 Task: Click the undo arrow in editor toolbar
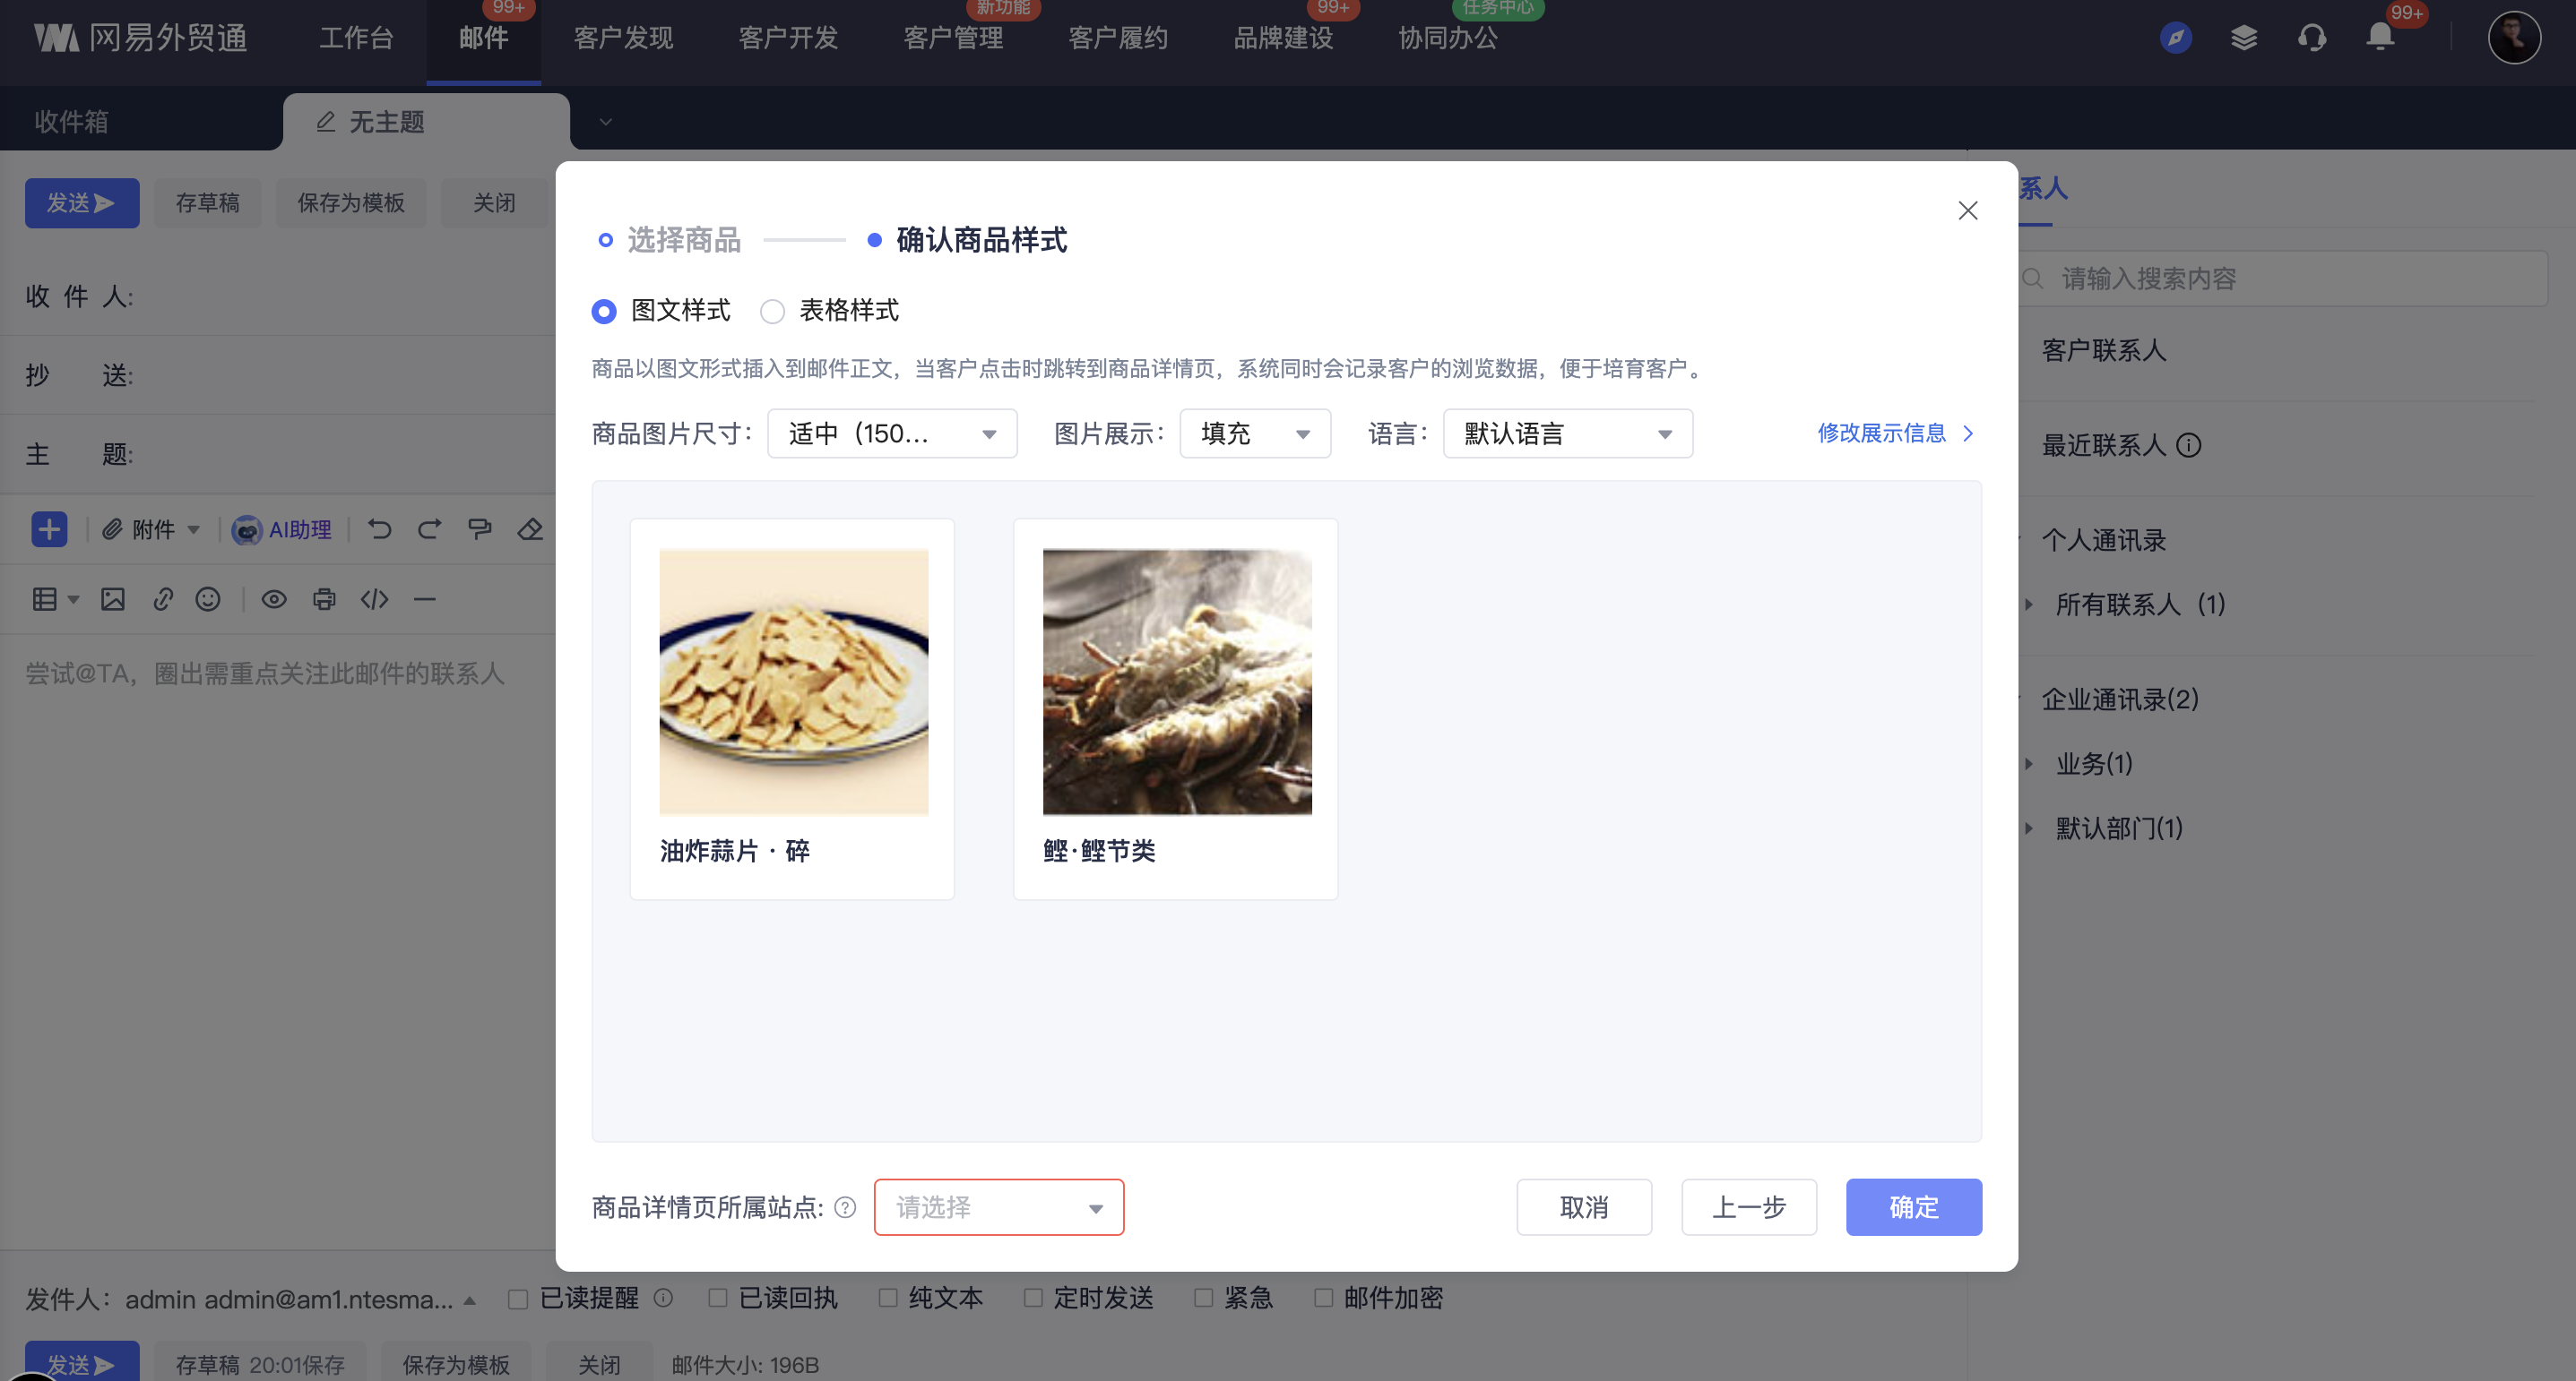click(x=379, y=528)
